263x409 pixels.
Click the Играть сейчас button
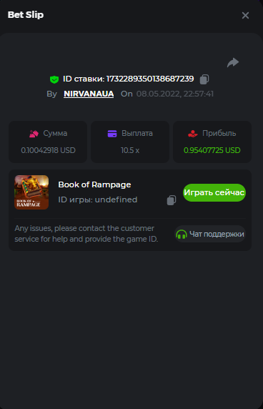pos(214,192)
